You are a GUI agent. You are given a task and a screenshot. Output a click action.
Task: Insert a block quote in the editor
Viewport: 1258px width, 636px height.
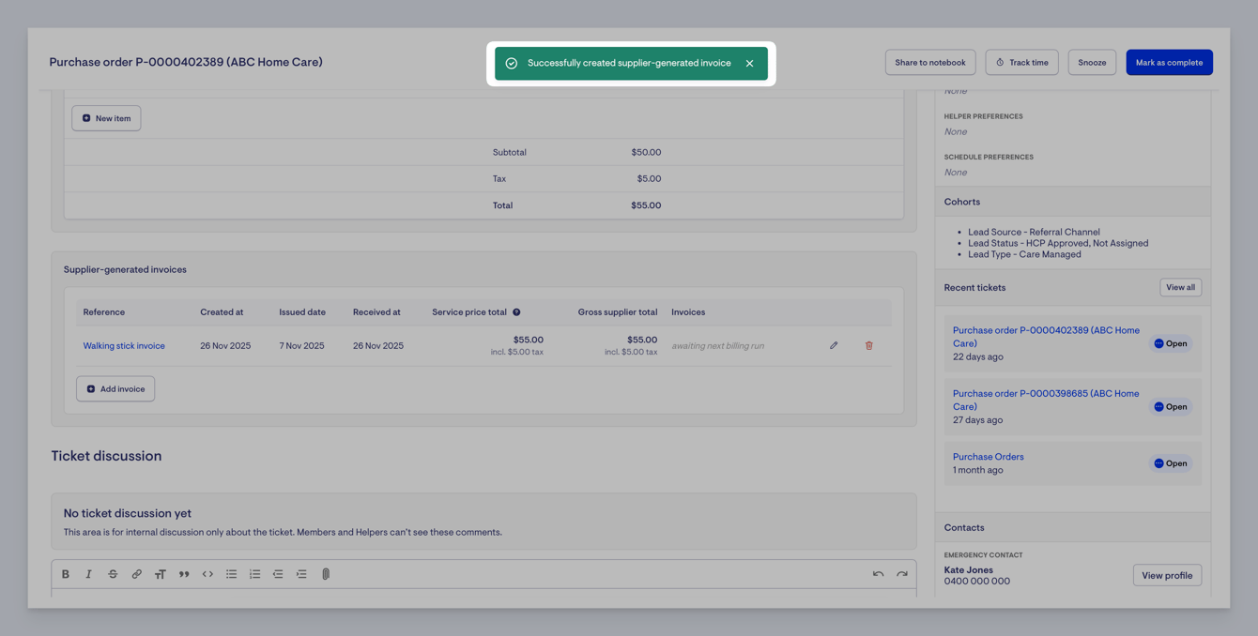tap(184, 574)
